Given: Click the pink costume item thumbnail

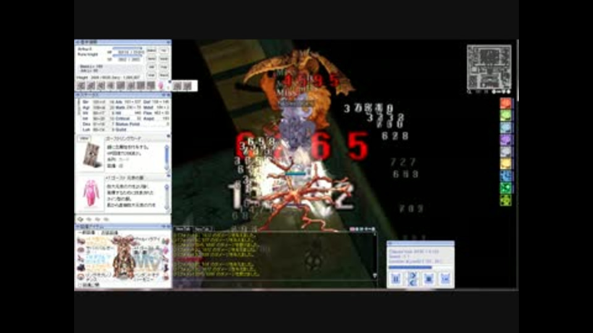Looking at the screenshot, I should tap(91, 193).
